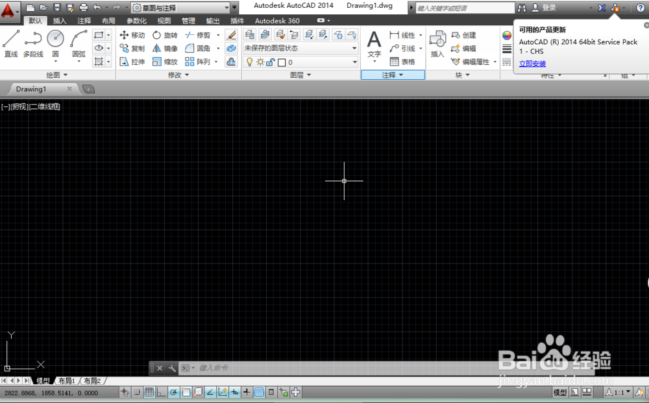This screenshot has width=649, height=403.
Task: Toggle layer on/off lightbulb icon
Action: [249, 62]
